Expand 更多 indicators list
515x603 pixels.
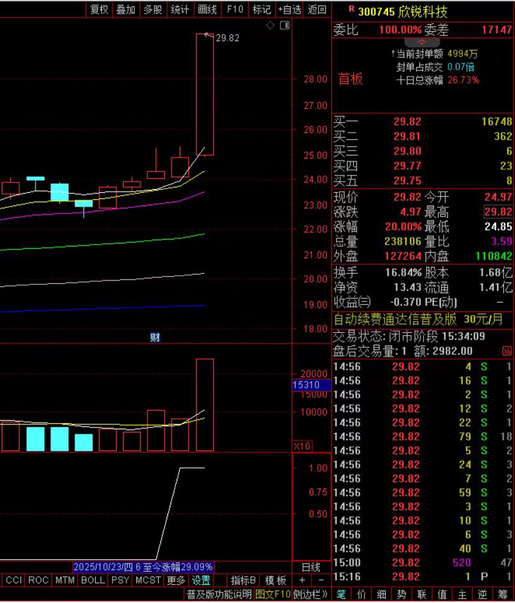tap(176, 580)
